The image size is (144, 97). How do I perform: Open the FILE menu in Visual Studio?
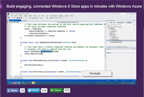(x=8, y=16)
